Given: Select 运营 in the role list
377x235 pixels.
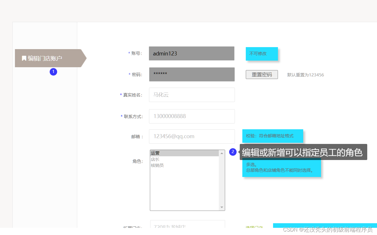Looking at the screenshot, I should click(x=185, y=153).
